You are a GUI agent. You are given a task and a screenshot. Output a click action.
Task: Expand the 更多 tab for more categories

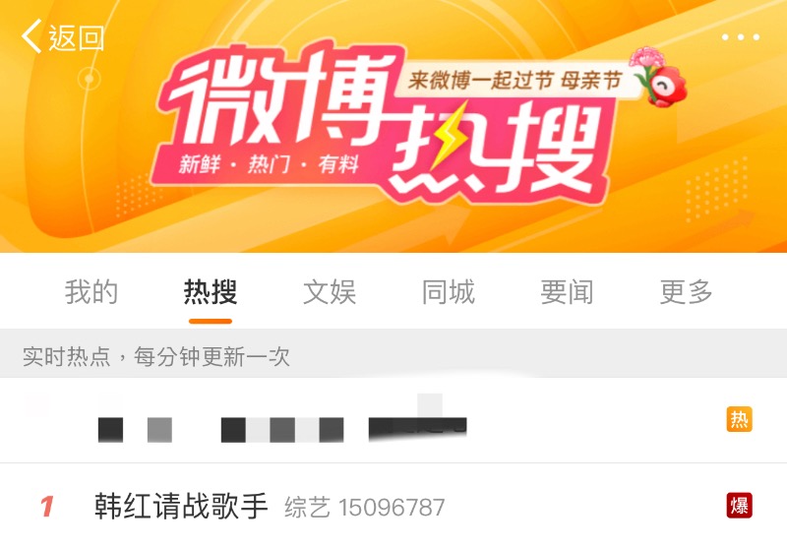coord(686,291)
